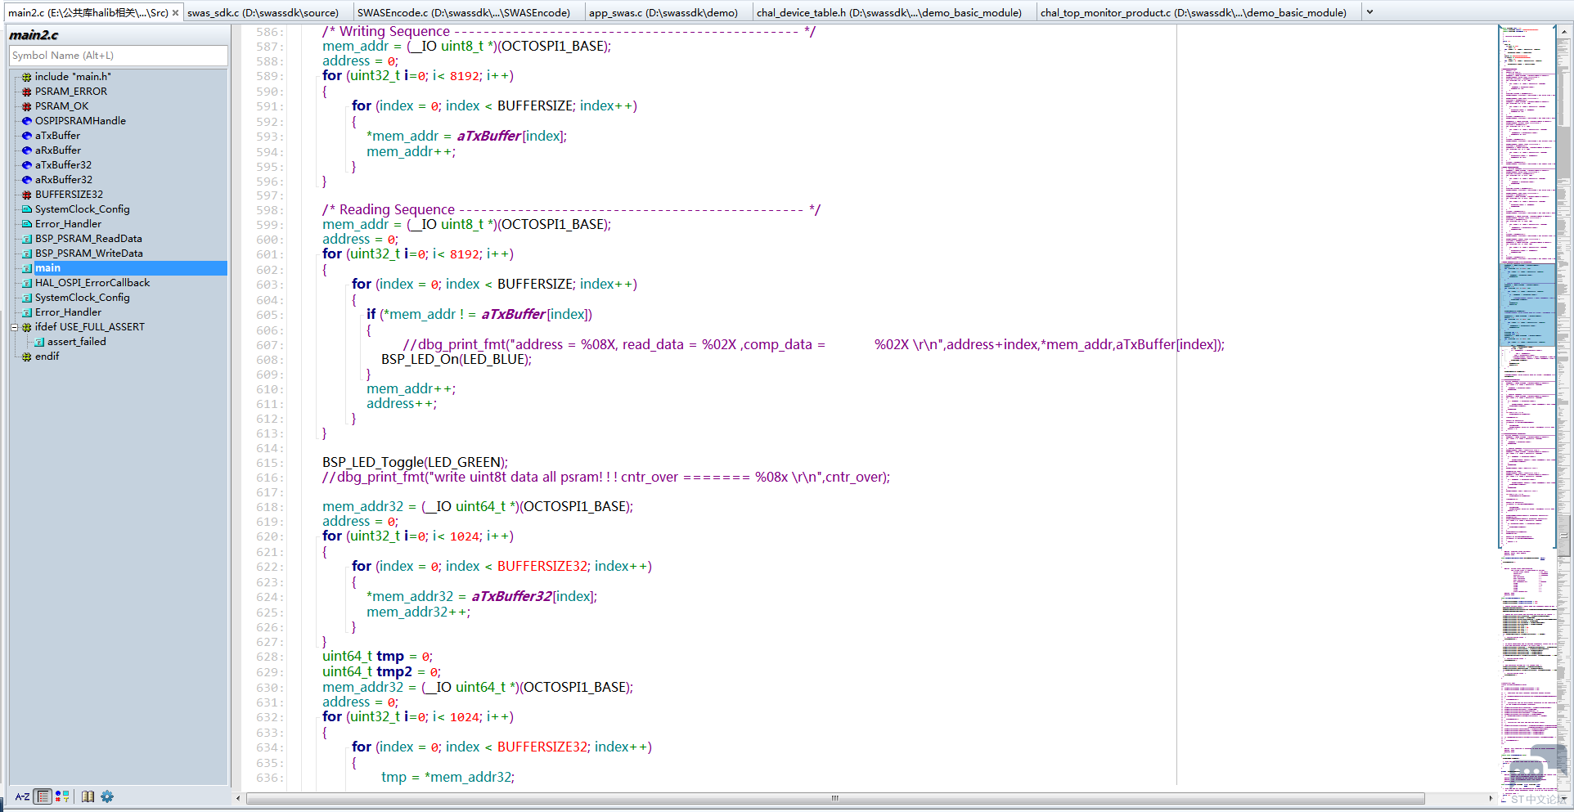Close the main2.c tab with its X
This screenshot has height=812, width=1574.
pyautogui.click(x=175, y=12)
